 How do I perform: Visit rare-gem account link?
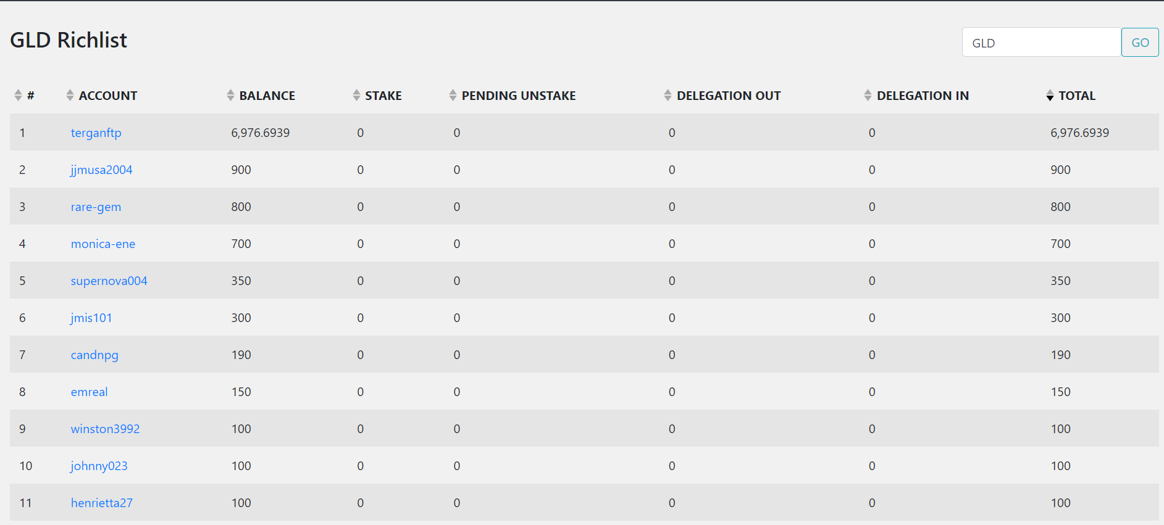[x=96, y=207]
